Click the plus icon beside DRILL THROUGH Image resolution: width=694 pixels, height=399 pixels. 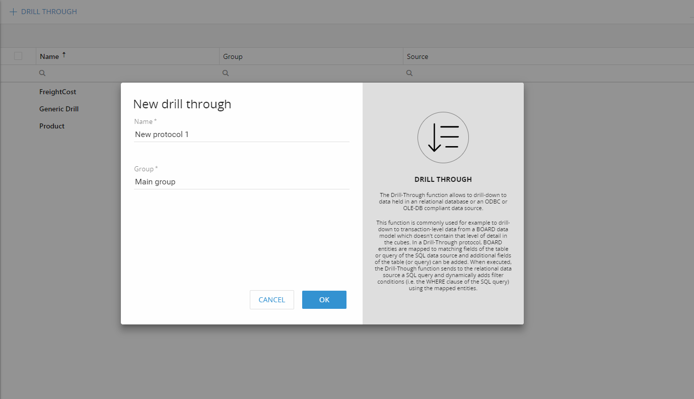(x=14, y=12)
